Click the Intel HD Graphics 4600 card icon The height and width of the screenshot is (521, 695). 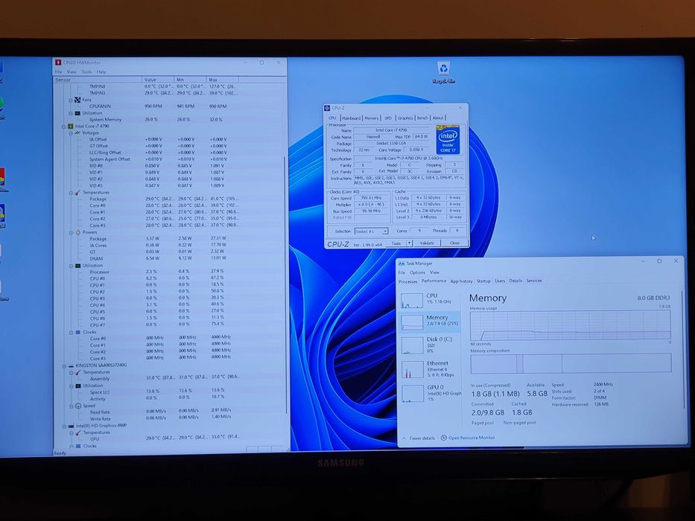(71, 426)
